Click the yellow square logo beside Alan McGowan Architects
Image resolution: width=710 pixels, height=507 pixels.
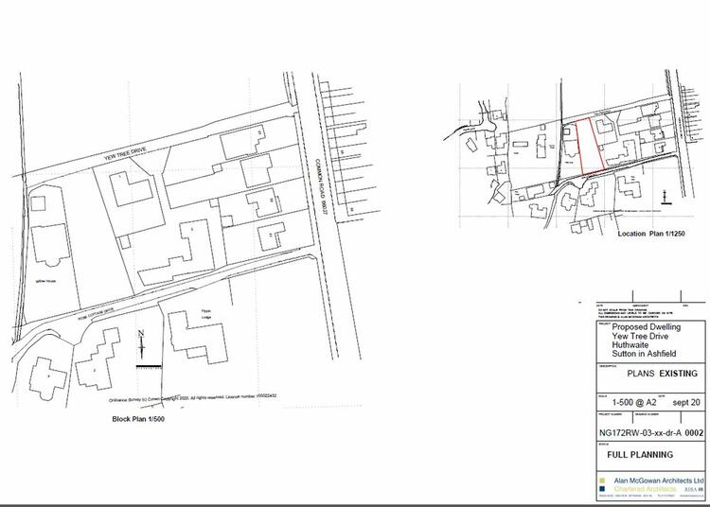click(602, 481)
